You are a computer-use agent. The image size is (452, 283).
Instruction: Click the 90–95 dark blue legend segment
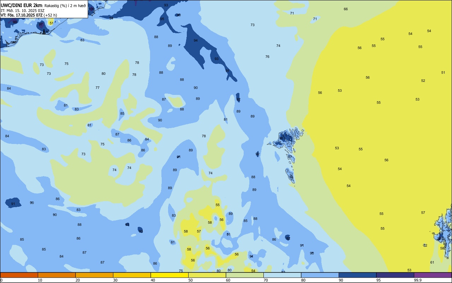357,275
